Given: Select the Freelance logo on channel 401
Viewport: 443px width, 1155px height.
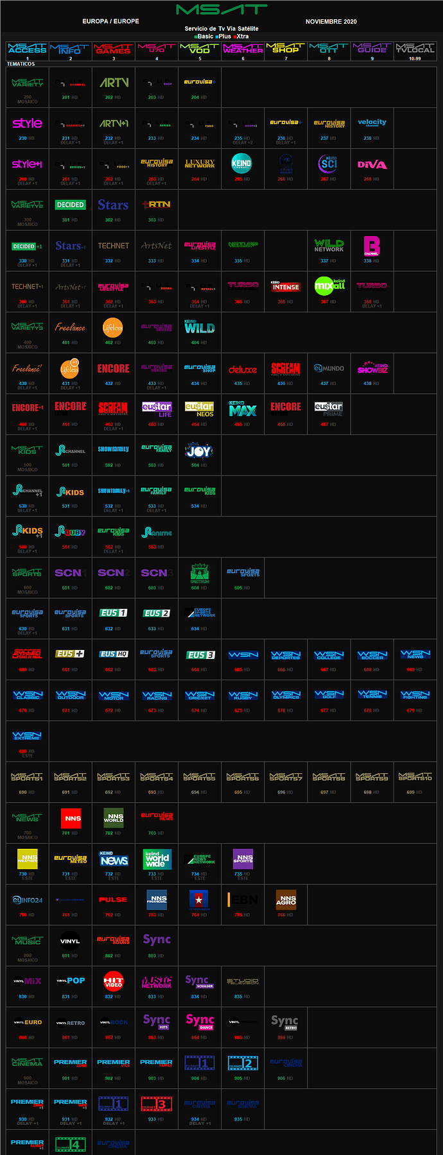Looking at the screenshot, I should 71,327.
